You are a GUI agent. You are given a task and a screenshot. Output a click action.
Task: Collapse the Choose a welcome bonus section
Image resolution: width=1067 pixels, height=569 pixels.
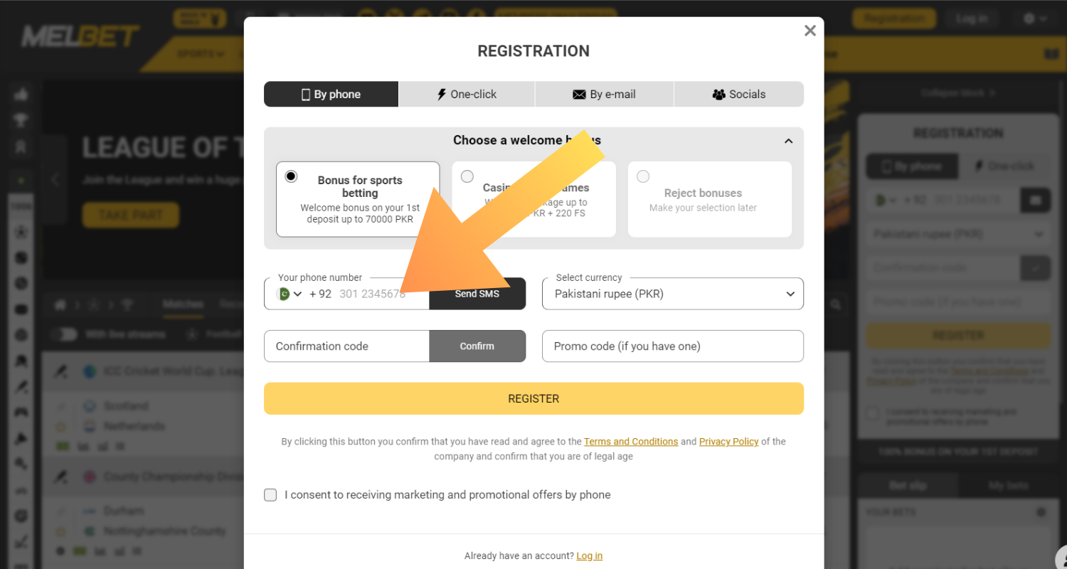(788, 141)
